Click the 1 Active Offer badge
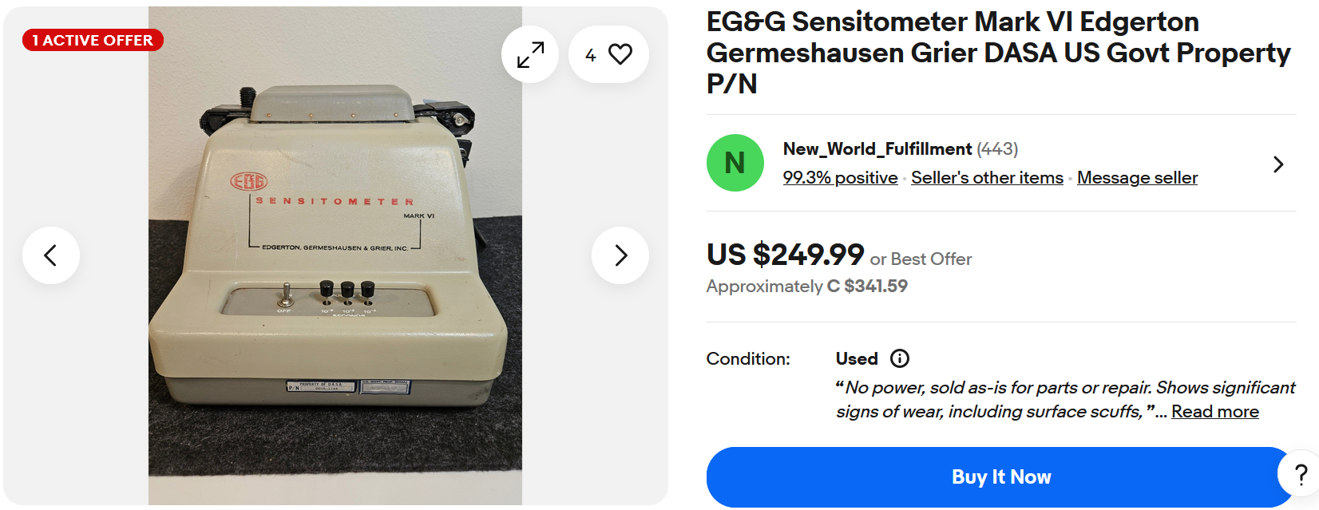Screen dimensions: 1319x510 pyautogui.click(x=93, y=40)
